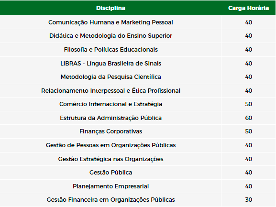Screen dimensions: 276x207
Task: Click Gestão Estratégica nas Organizações
Action: (x=110, y=159)
